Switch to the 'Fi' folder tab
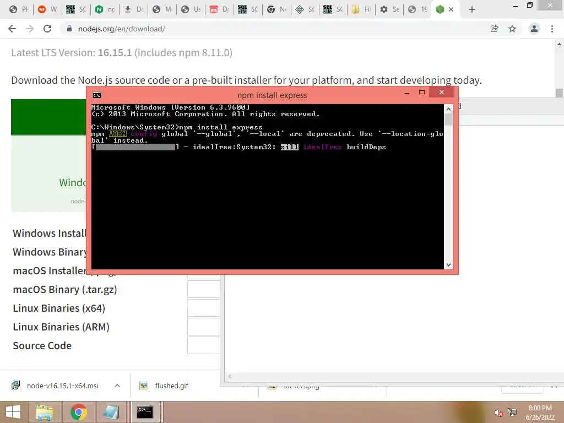Viewport: 564px width, 423px height. (x=361, y=9)
